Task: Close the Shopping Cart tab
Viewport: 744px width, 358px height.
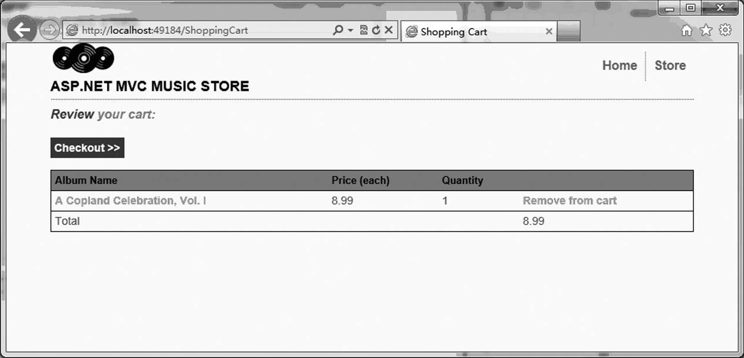Action: (x=549, y=31)
